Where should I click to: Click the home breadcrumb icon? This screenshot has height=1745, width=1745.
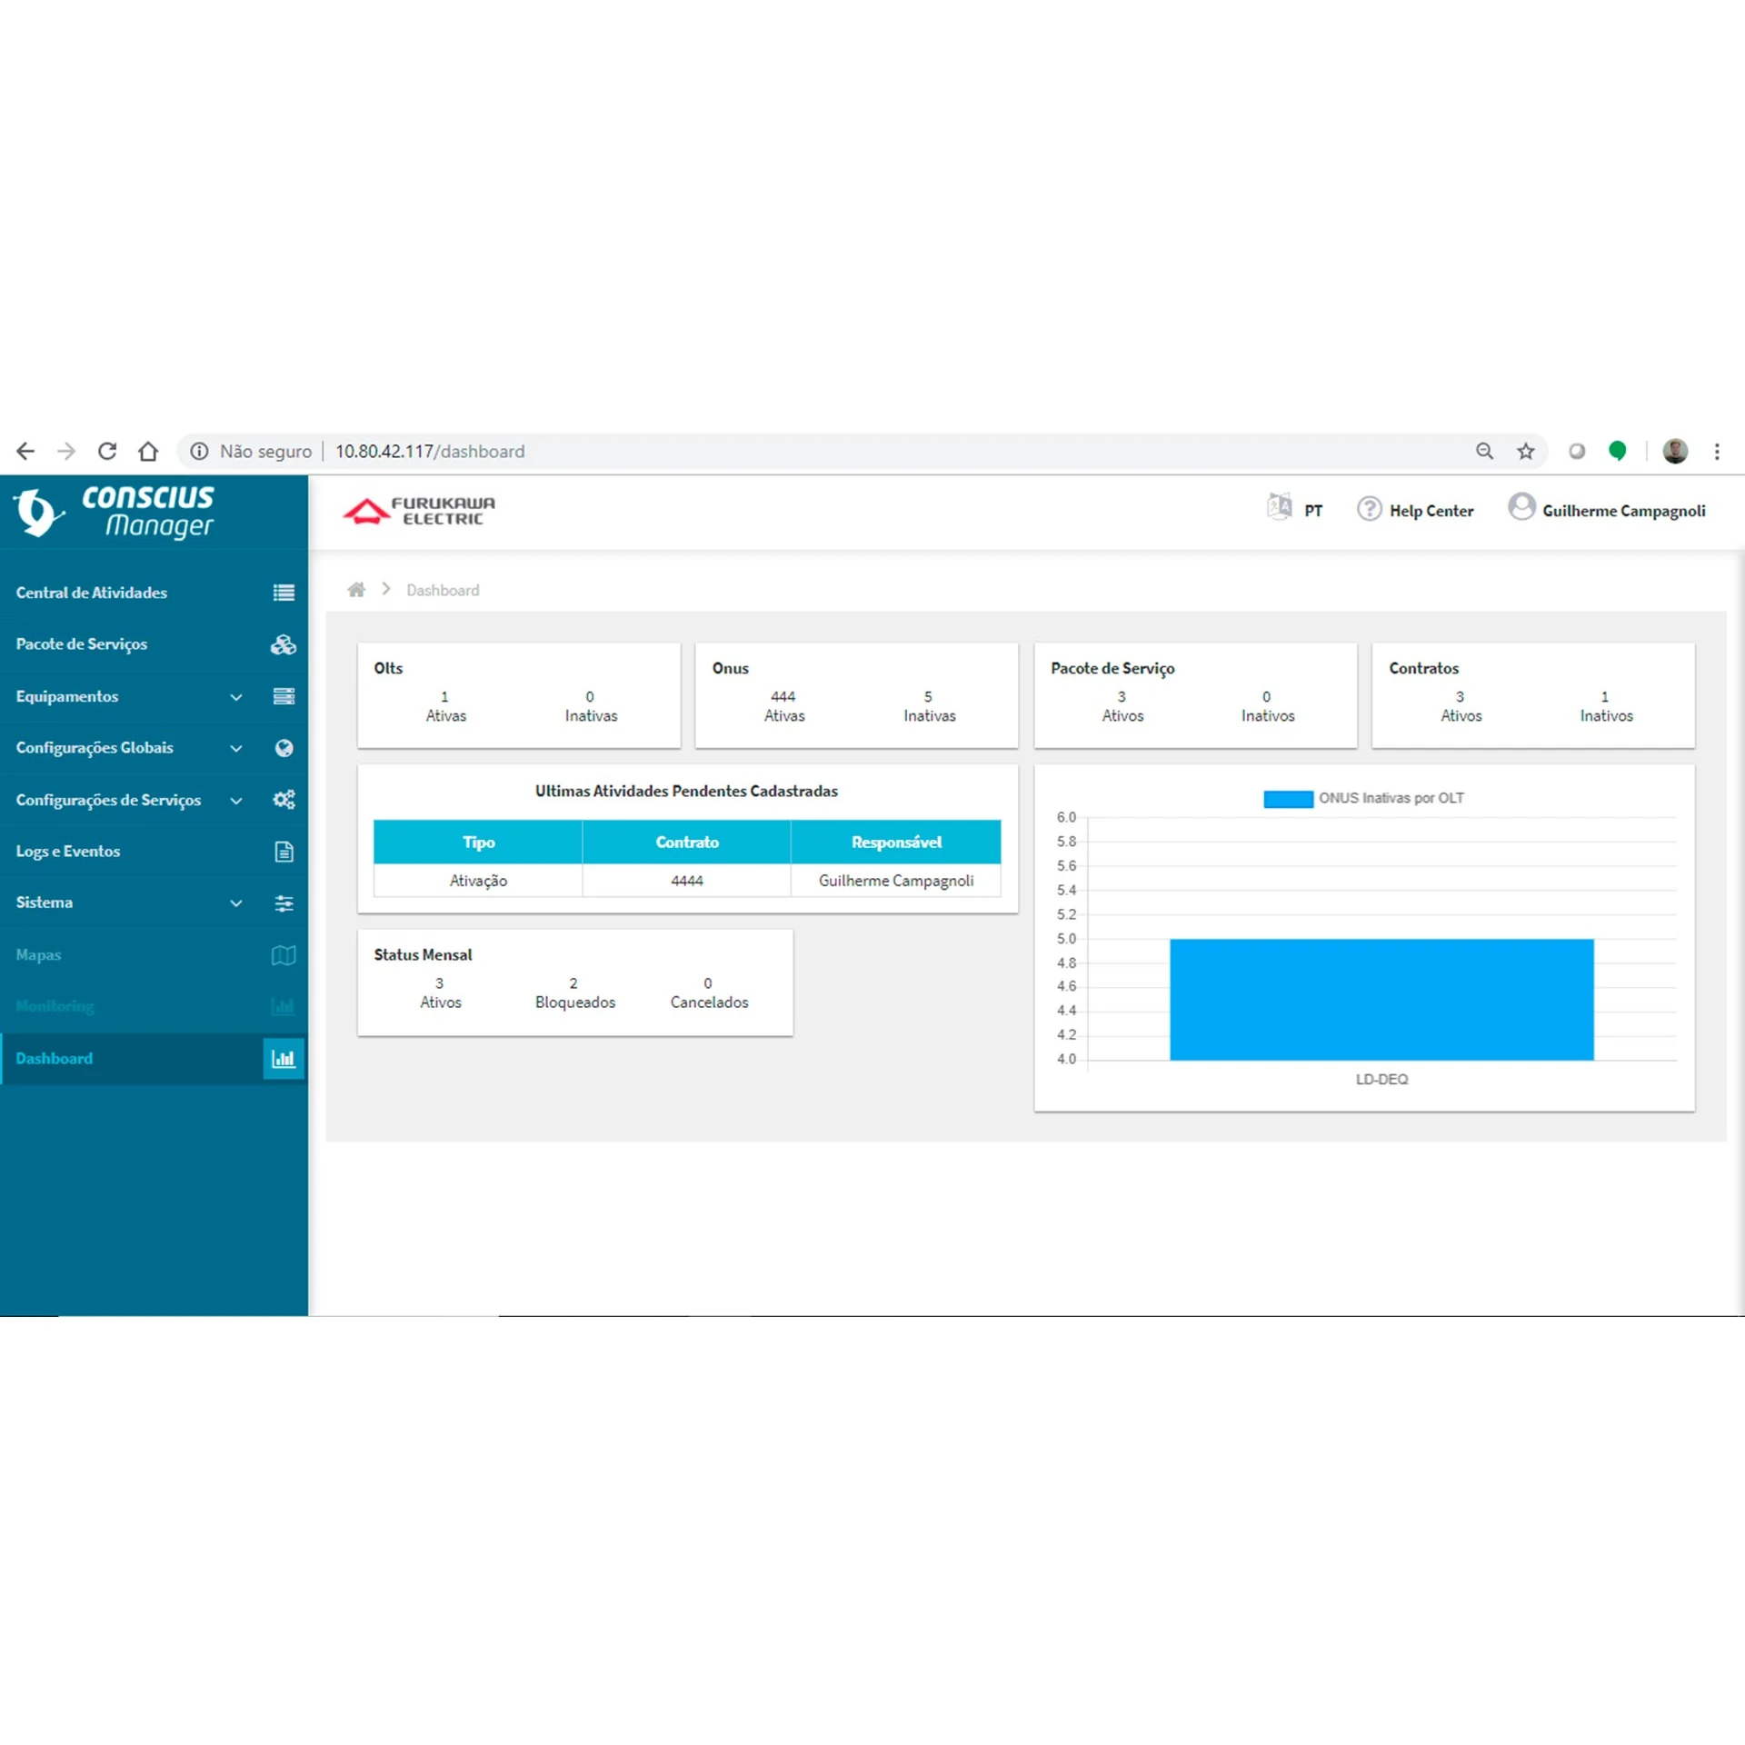click(x=356, y=590)
